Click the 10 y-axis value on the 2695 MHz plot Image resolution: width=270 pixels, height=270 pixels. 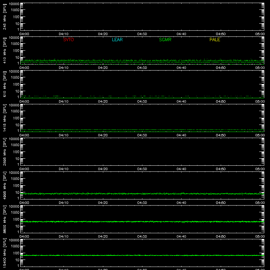[x=17, y=159]
